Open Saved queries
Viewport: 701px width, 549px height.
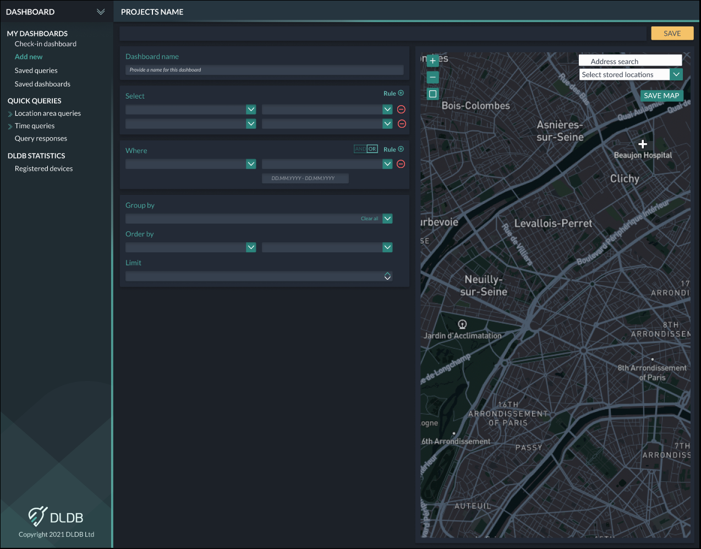(36, 70)
